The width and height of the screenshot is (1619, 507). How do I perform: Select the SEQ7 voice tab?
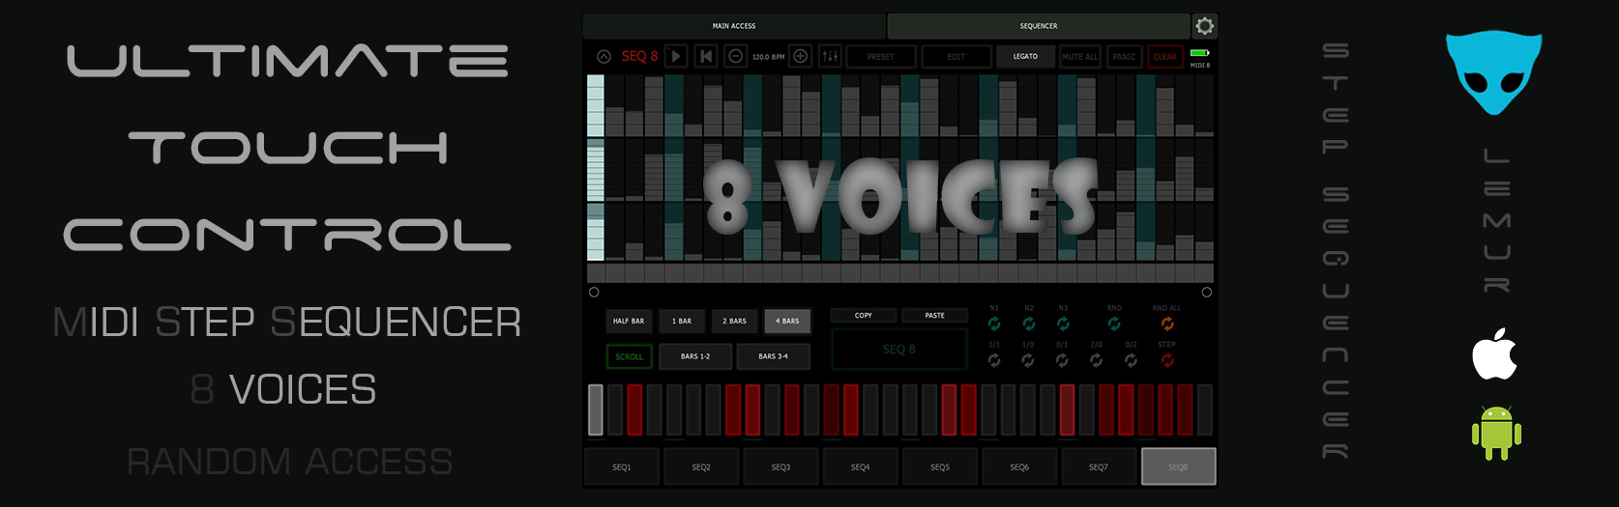[x=1099, y=467]
